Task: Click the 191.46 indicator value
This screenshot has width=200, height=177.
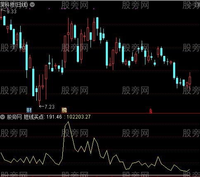Action: click(54, 117)
